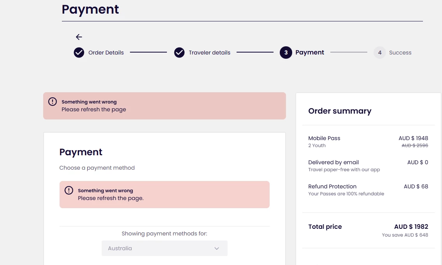442x265 pixels.
Task: Click the warning icon in the top error banner
Action: [53, 102]
